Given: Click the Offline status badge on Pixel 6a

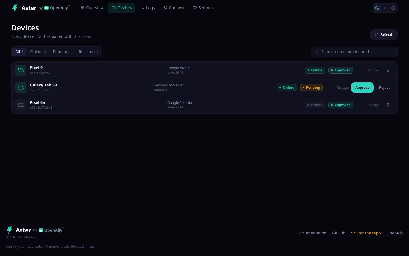Looking at the screenshot, I should pyautogui.click(x=315, y=105).
